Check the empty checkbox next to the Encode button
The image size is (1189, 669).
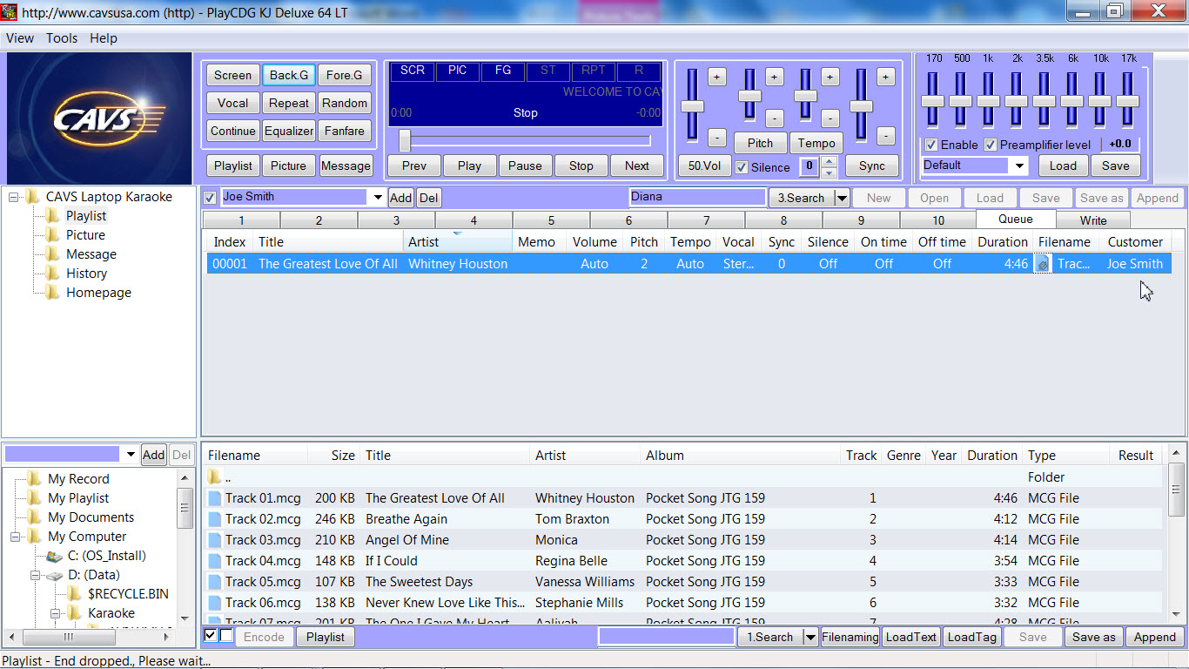tap(225, 636)
